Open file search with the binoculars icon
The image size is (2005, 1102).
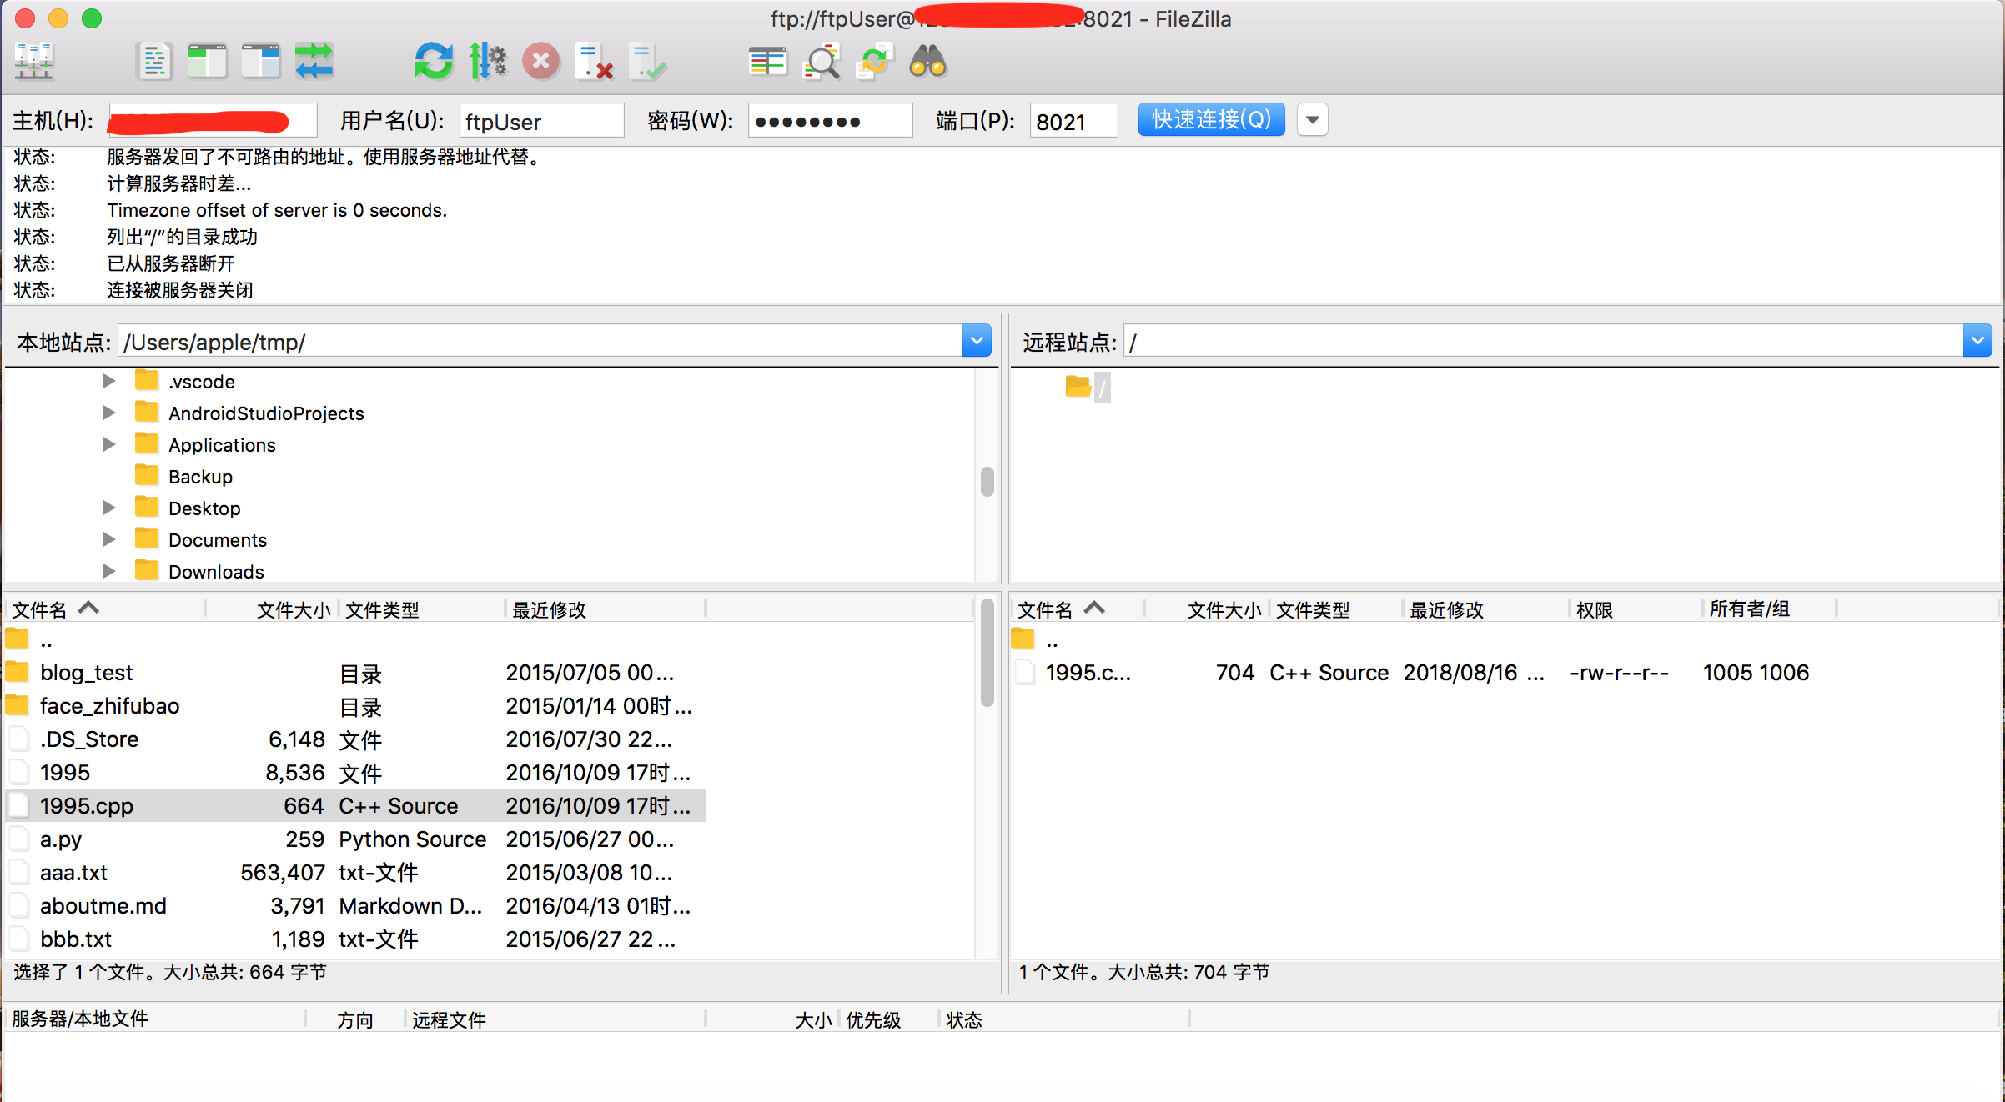click(928, 61)
